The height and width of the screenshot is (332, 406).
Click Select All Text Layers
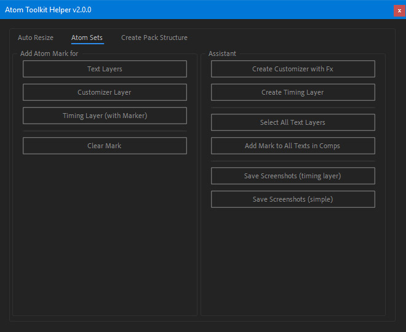(x=293, y=122)
